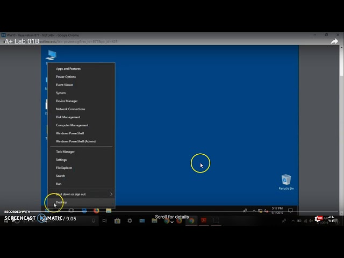Exit full screen in the YouTube player
The height and width of the screenshot is (258, 344).
(331, 219)
